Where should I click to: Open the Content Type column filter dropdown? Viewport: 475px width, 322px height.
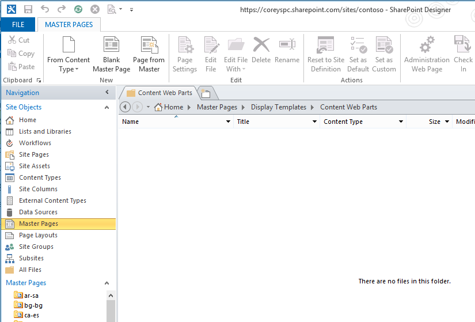point(401,122)
